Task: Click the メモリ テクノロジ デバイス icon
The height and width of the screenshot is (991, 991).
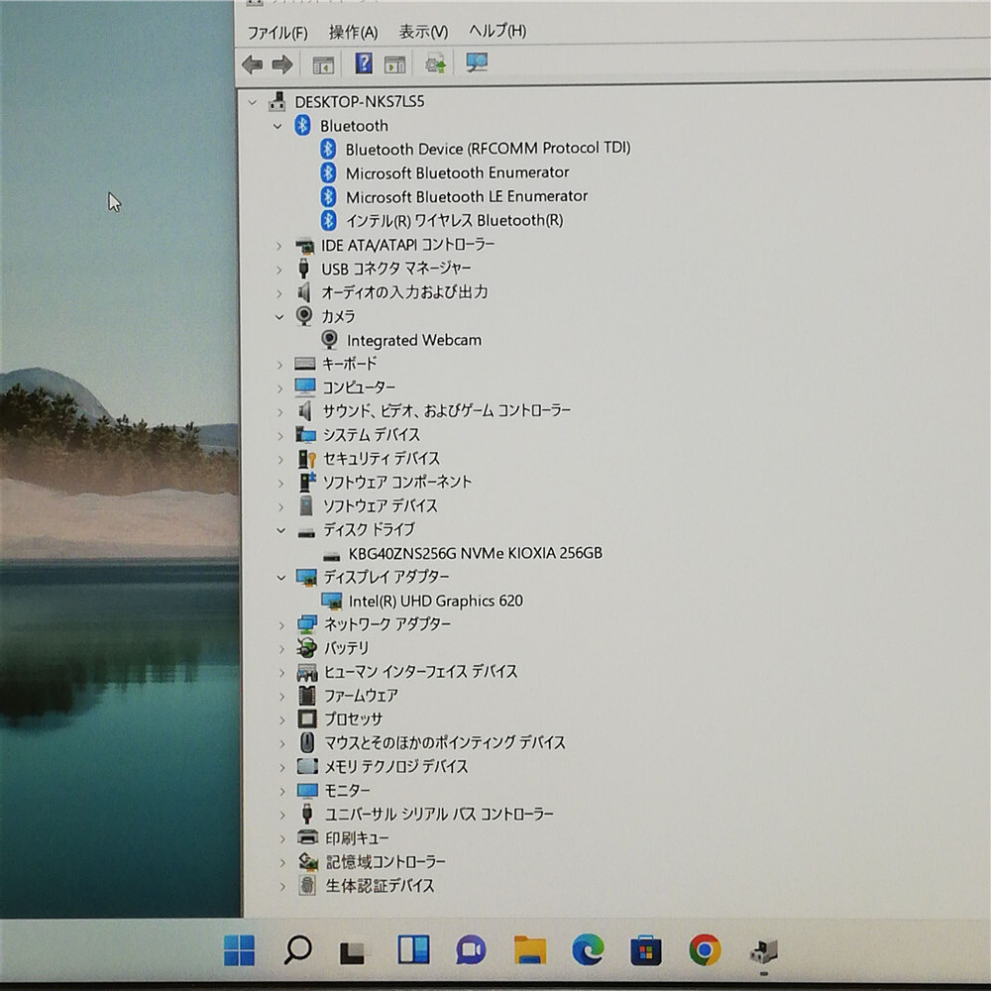Action: [x=308, y=767]
